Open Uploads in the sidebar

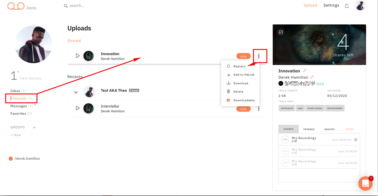click(22, 98)
